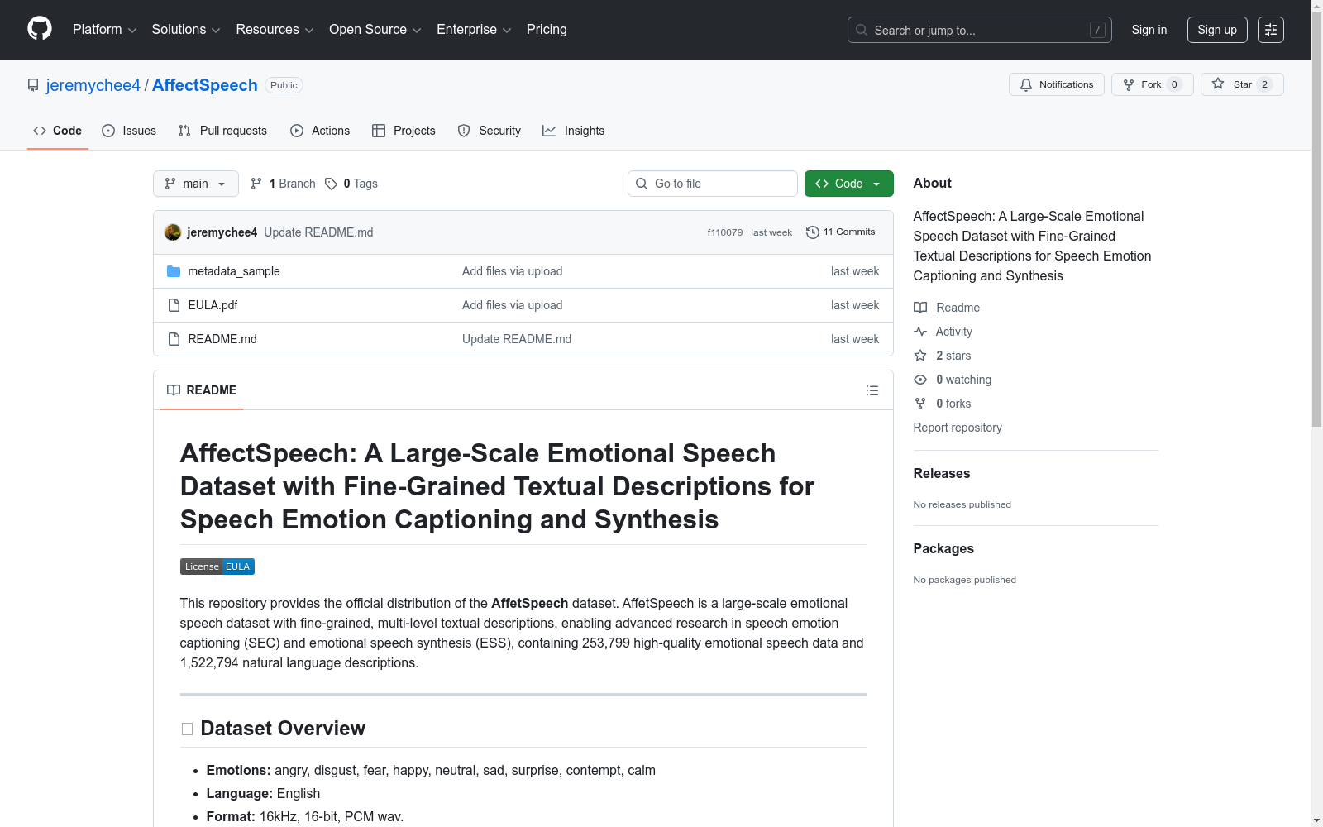Screen dimensions: 1323x827
Task: Click the Code tab angle-brackets icon
Action: pos(40,131)
